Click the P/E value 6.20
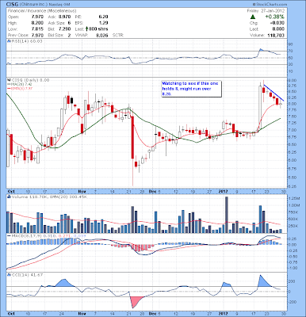The image size is (306, 317). click(x=103, y=17)
